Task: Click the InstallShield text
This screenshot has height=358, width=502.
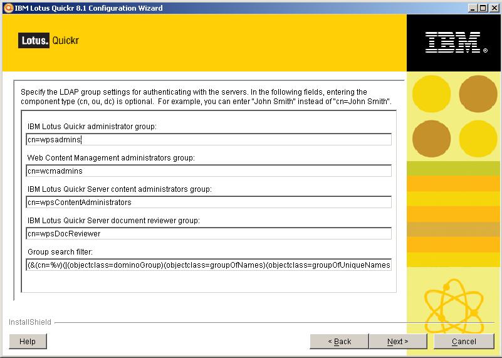Action: [30, 322]
